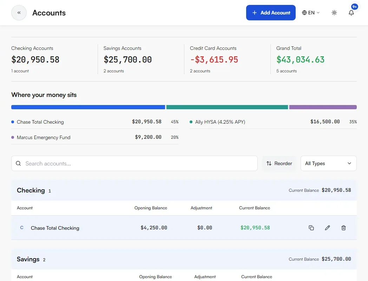The height and width of the screenshot is (281, 368).
Task: Click Grand Total $43,034.63
Action: click(301, 60)
